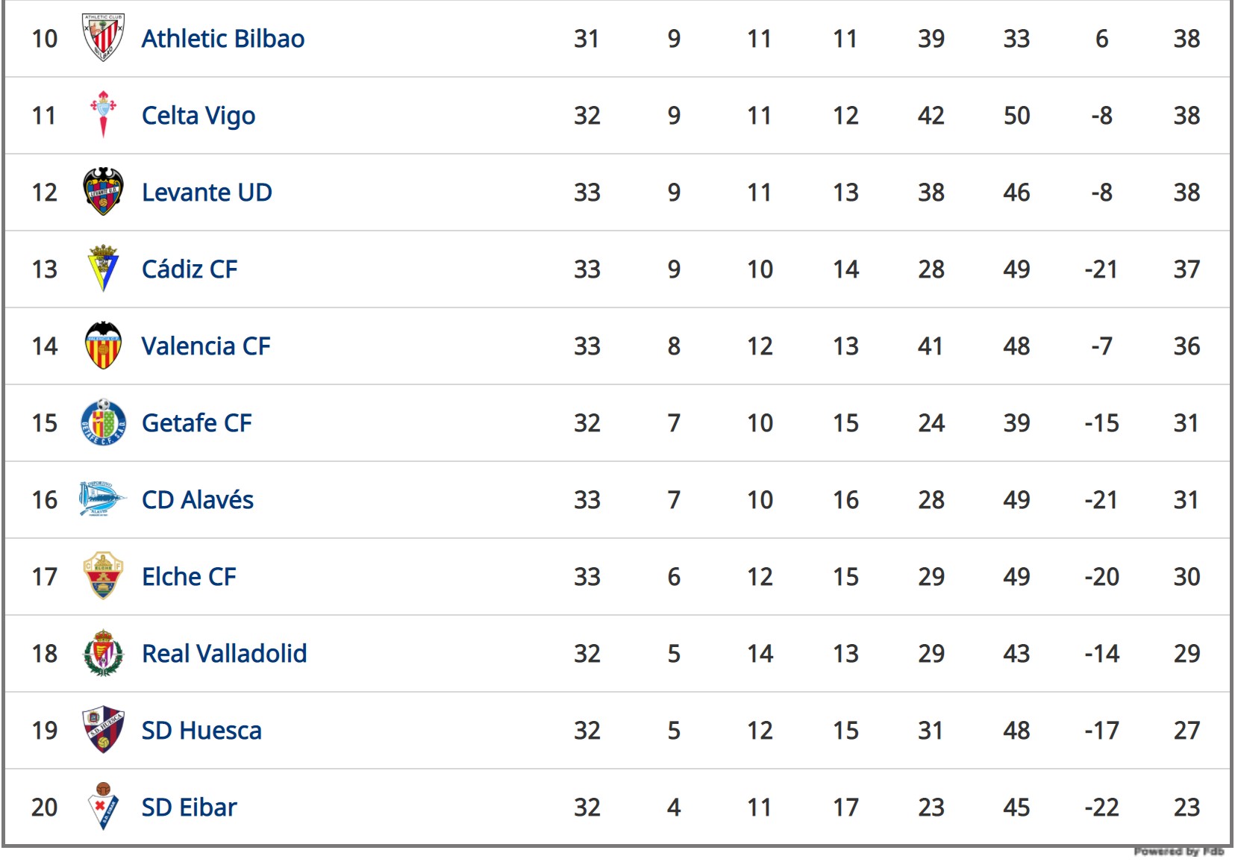Click the Levante UD club crest
Viewport: 1235px width, 862px height.
(x=103, y=191)
